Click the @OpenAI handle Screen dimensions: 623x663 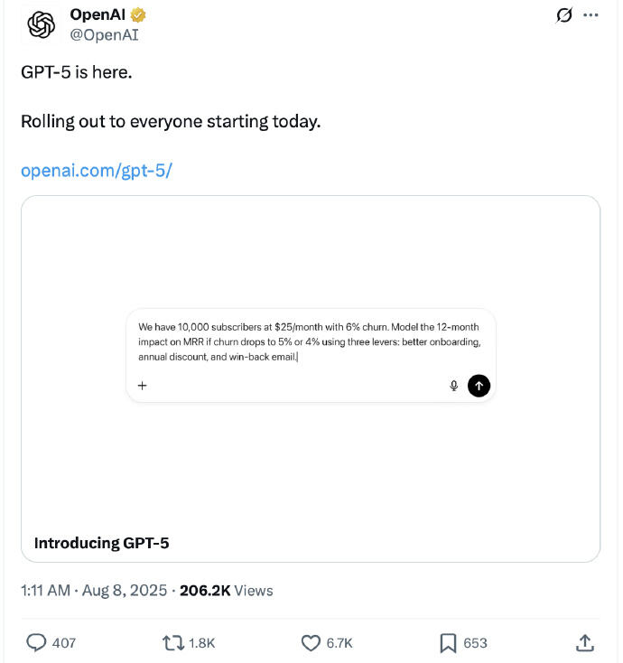point(105,34)
